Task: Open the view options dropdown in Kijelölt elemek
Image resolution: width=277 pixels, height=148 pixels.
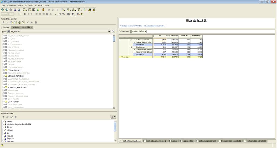Action: [x=113, y=117]
